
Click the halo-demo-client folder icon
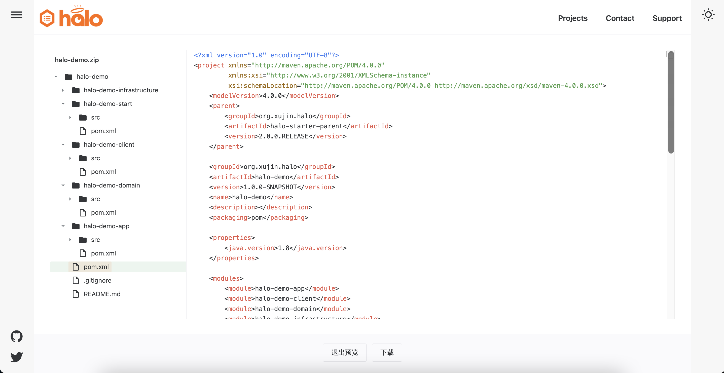pos(76,145)
